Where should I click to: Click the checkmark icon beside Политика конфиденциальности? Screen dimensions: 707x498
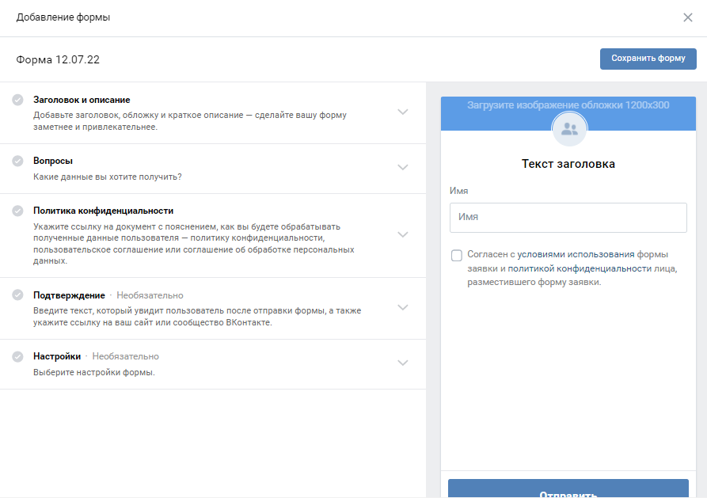[17, 211]
